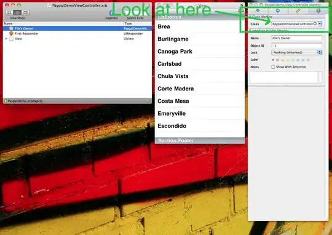Open the Identity inspector tab
This screenshot has height=235, width=332.
318,10
